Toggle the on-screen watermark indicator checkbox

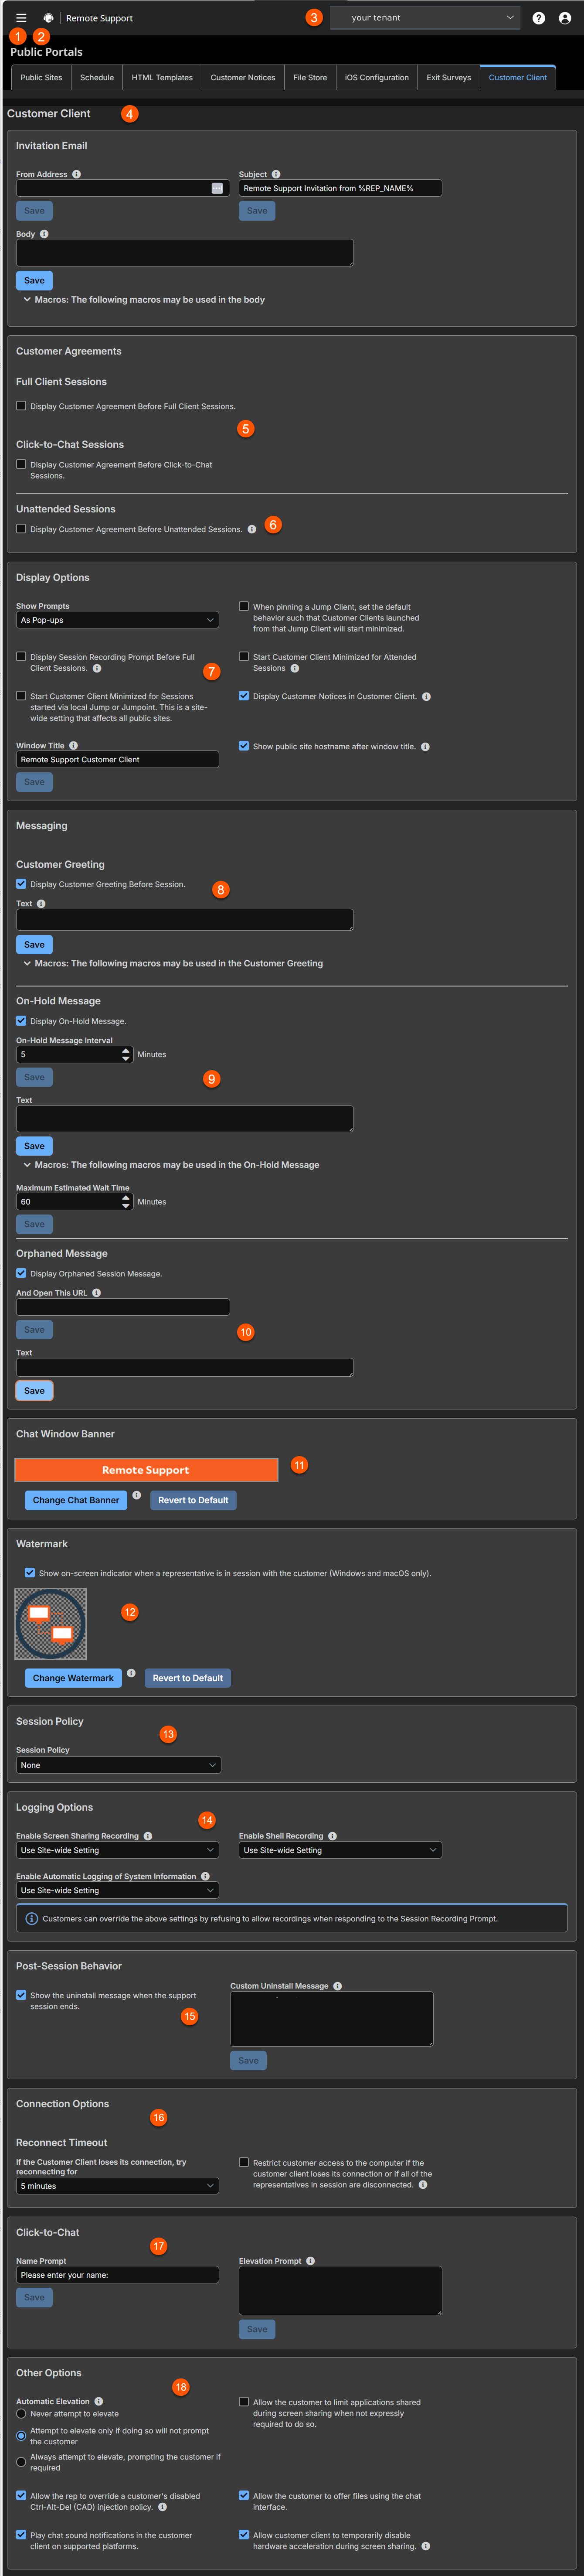30,1573
